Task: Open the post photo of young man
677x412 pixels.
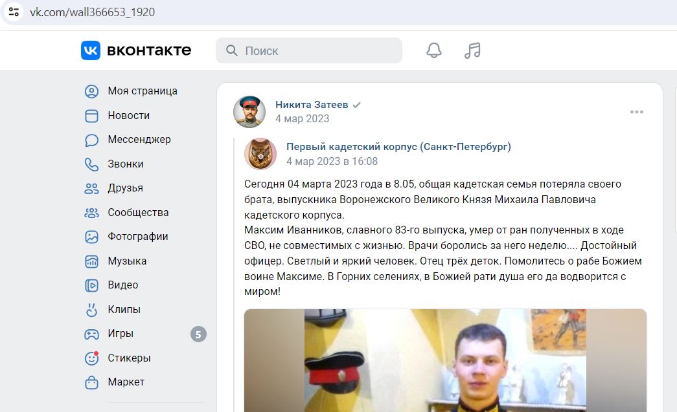Action: pos(445,360)
